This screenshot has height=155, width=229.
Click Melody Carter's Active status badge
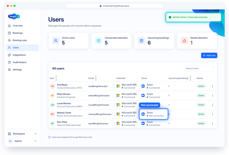tap(201, 114)
